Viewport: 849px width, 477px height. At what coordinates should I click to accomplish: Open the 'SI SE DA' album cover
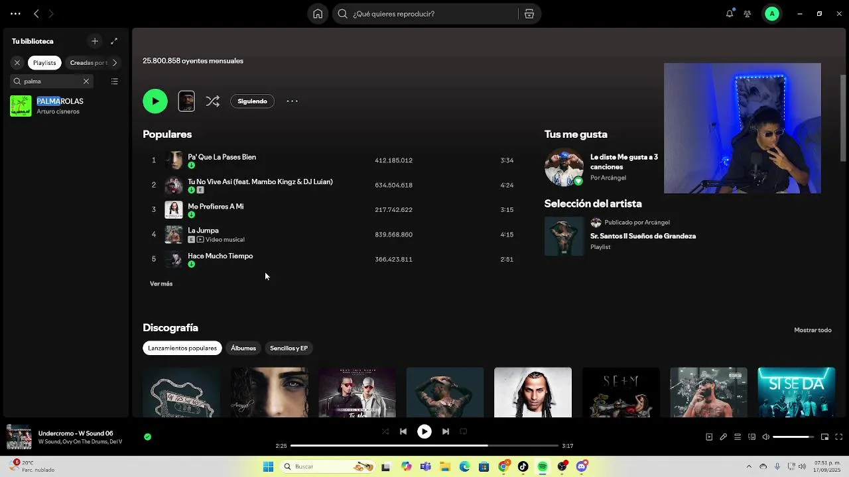point(797,392)
